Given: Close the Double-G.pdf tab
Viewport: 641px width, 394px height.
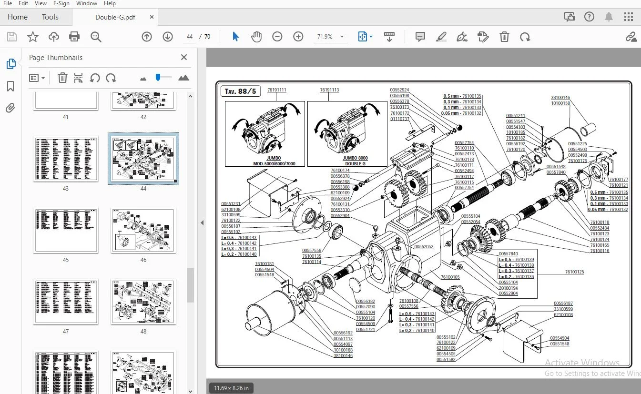Looking at the screenshot, I should (x=152, y=17).
